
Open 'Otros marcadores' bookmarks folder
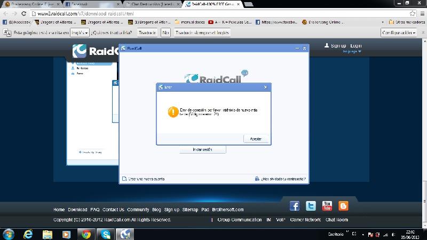(407, 22)
